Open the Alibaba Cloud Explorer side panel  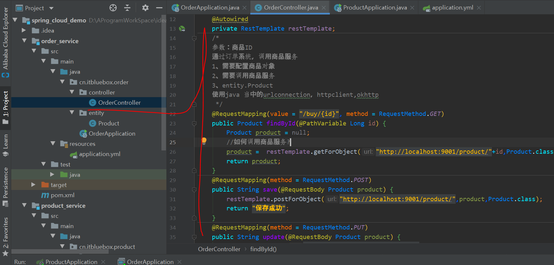point(6,42)
